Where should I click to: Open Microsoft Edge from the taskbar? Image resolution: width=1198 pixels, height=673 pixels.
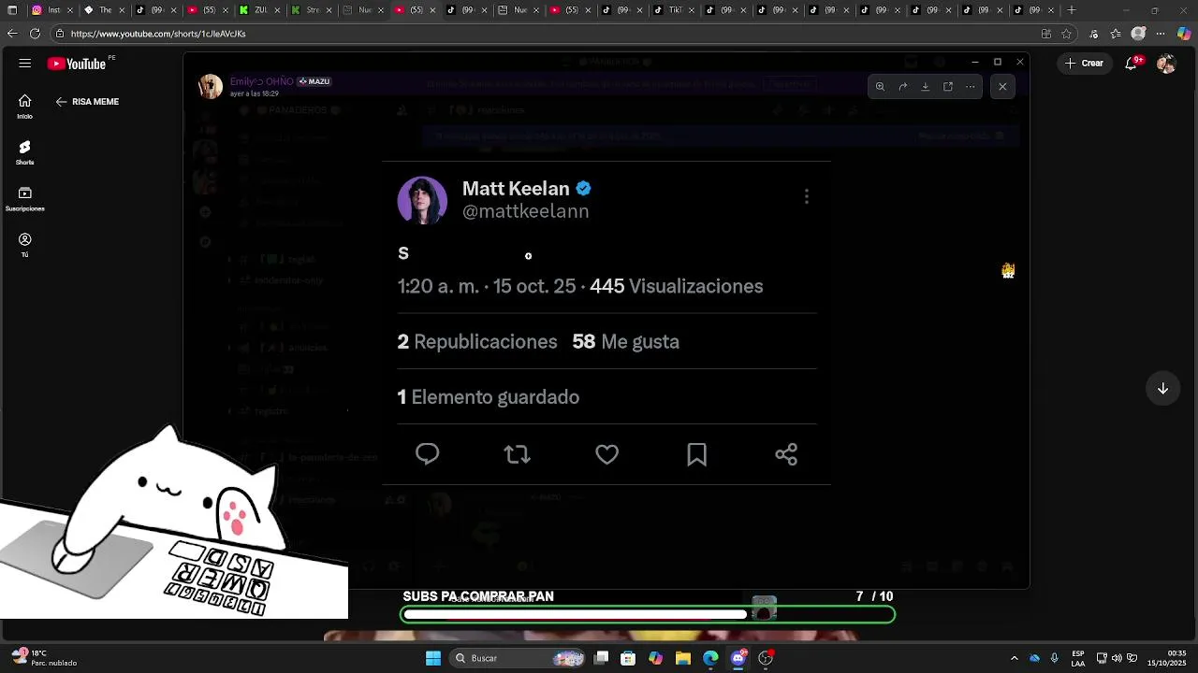click(710, 658)
